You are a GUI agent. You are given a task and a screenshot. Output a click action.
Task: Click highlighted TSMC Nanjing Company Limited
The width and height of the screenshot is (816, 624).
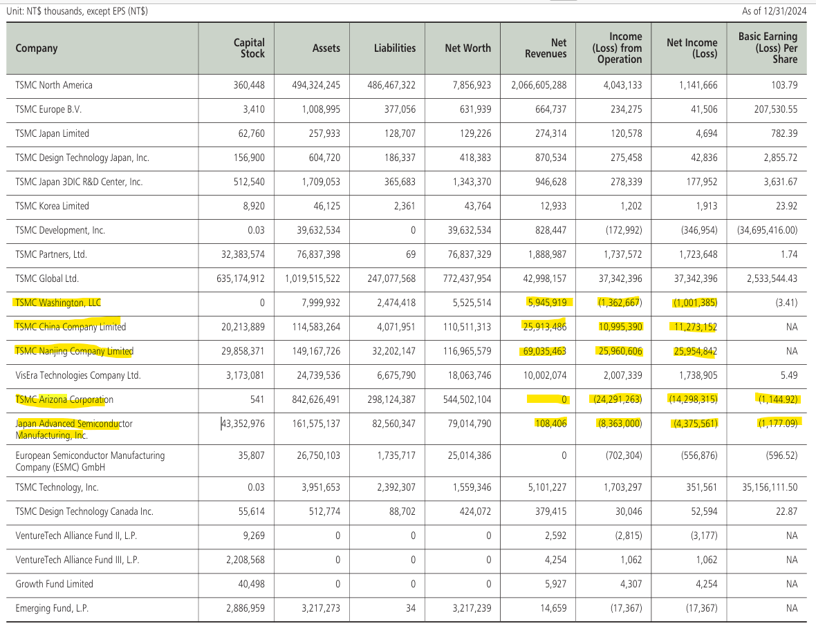pyautogui.click(x=74, y=352)
